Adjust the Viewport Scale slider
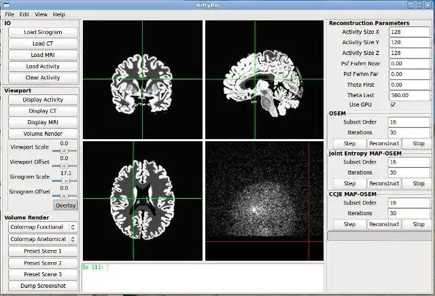This screenshot has width=435, height=296. click(65, 151)
